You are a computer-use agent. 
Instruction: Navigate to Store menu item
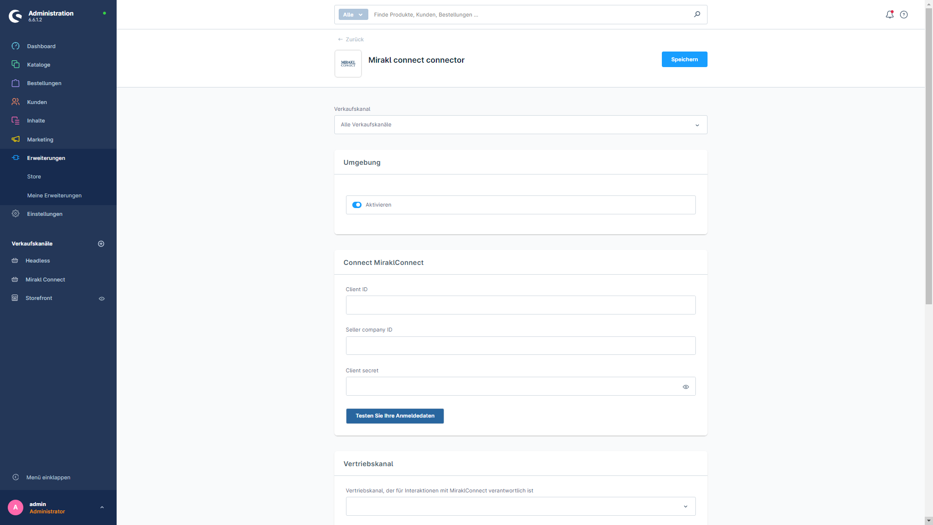point(34,176)
